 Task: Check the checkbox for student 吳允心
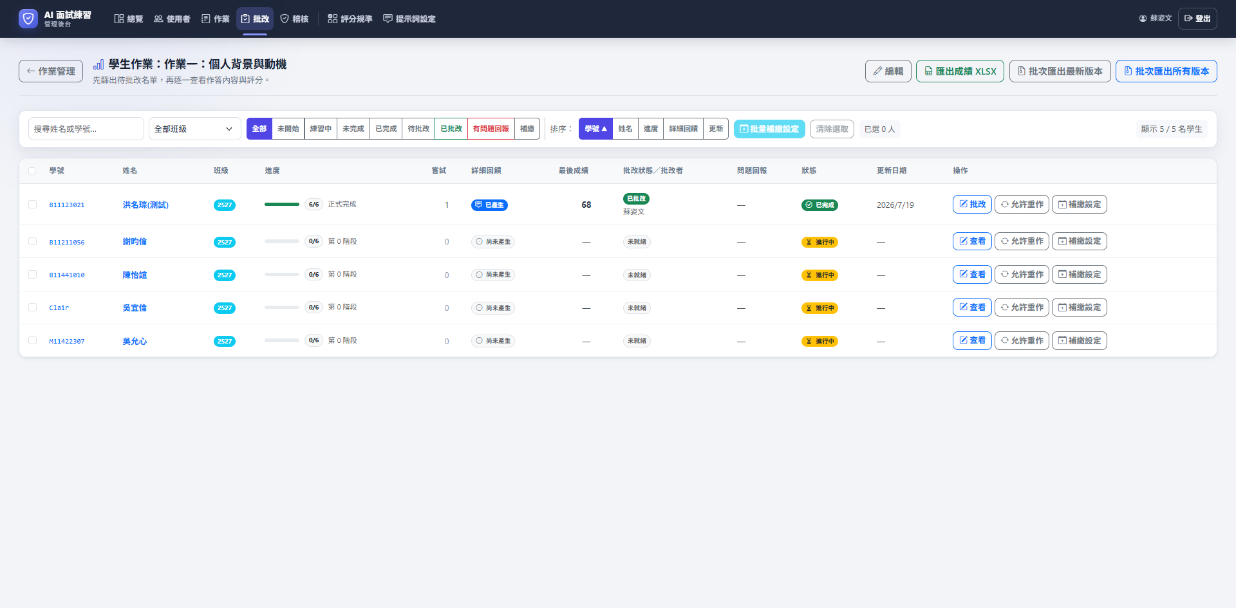[x=32, y=340]
